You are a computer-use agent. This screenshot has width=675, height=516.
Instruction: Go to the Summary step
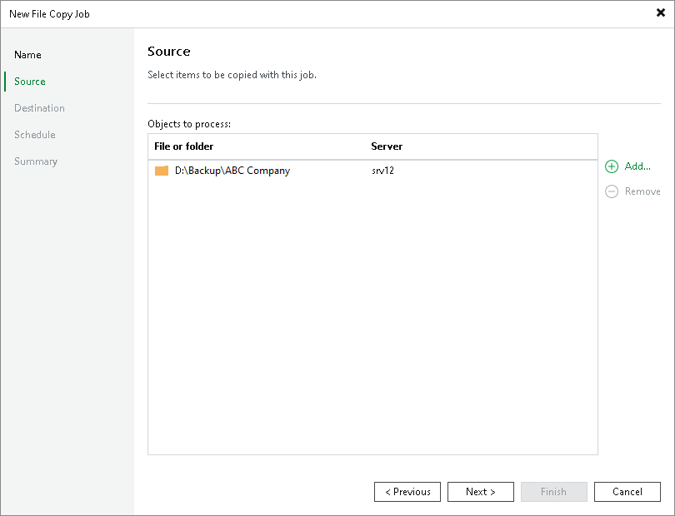tap(36, 161)
